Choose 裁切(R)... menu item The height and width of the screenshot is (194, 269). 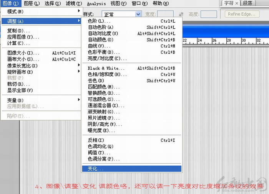[41, 84]
